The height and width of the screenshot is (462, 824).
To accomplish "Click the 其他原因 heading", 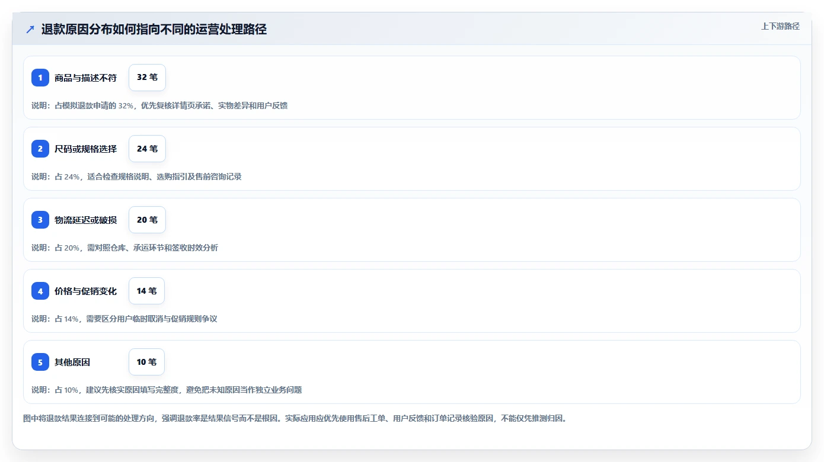I will 72,362.
